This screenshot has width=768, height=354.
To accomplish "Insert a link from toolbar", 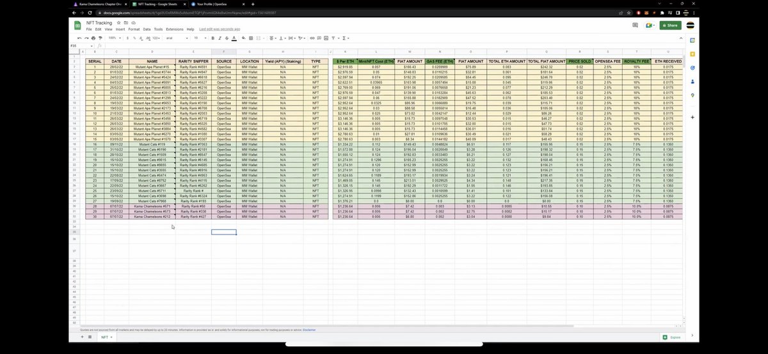I will point(312,38).
